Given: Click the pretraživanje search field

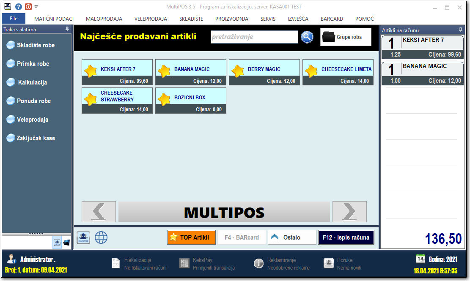Looking at the screenshot, I should [x=254, y=37].
